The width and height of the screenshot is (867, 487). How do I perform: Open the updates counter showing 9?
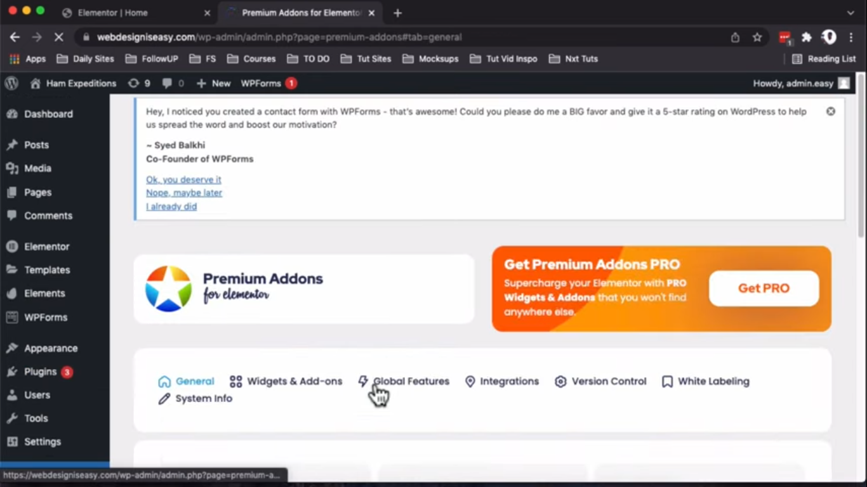139,83
